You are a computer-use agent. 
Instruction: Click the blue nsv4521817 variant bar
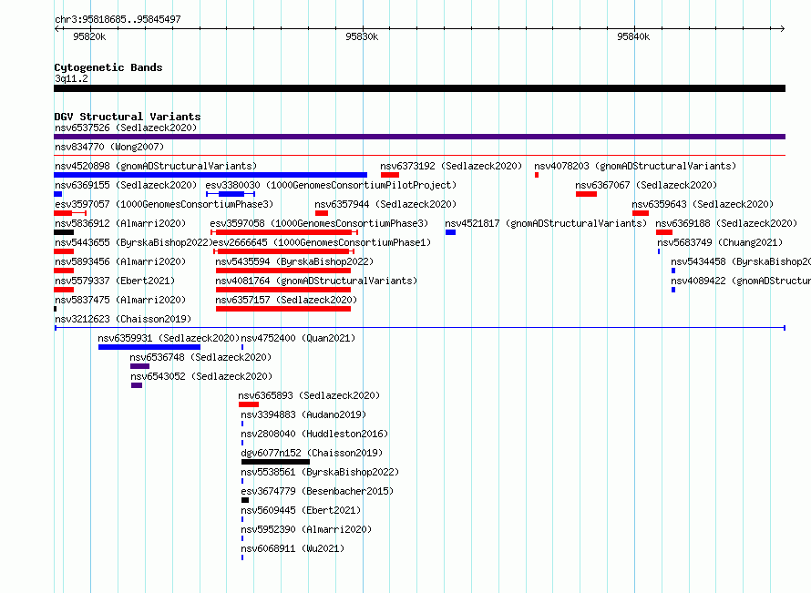pos(450,232)
